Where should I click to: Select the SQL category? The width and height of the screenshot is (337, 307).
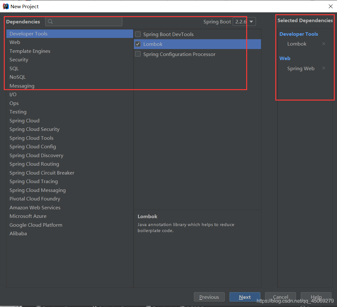point(70,69)
